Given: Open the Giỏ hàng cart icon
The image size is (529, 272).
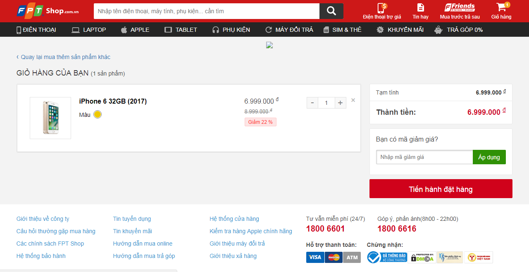Looking at the screenshot, I should point(502,7).
